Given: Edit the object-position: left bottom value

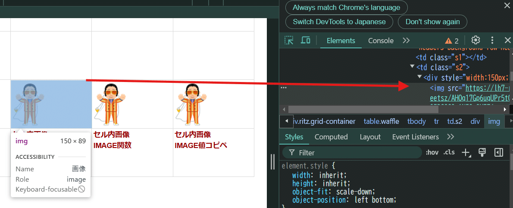Looking at the screenshot, I should (375, 200).
